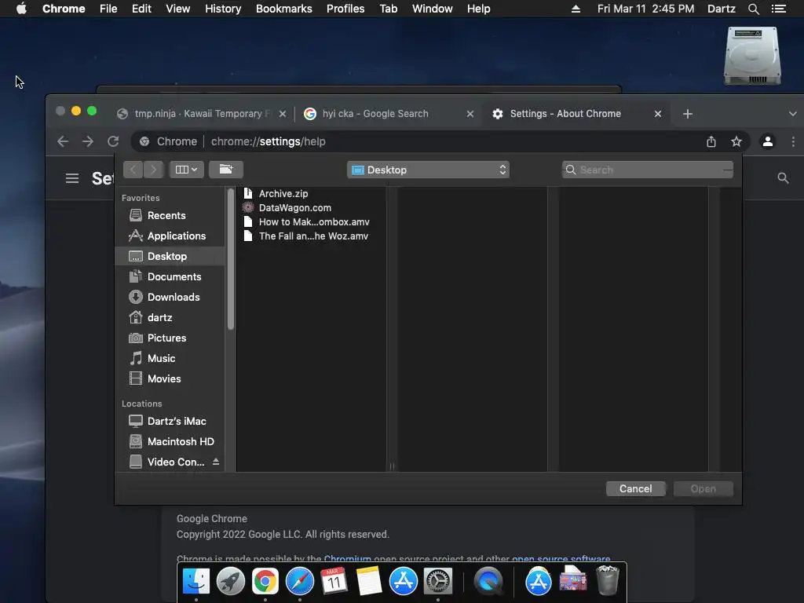Open Calendar icon showing 11 in dock
The width and height of the screenshot is (804, 603).
334,582
